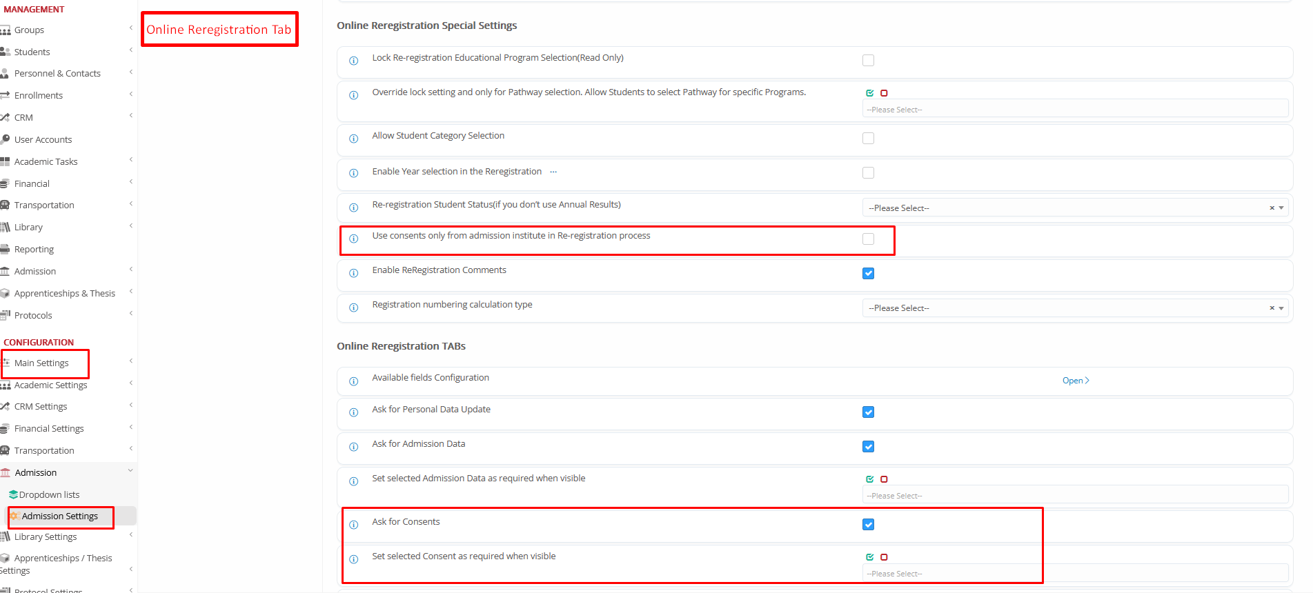Clear Registration numbering calculation type selection

coord(1272,308)
